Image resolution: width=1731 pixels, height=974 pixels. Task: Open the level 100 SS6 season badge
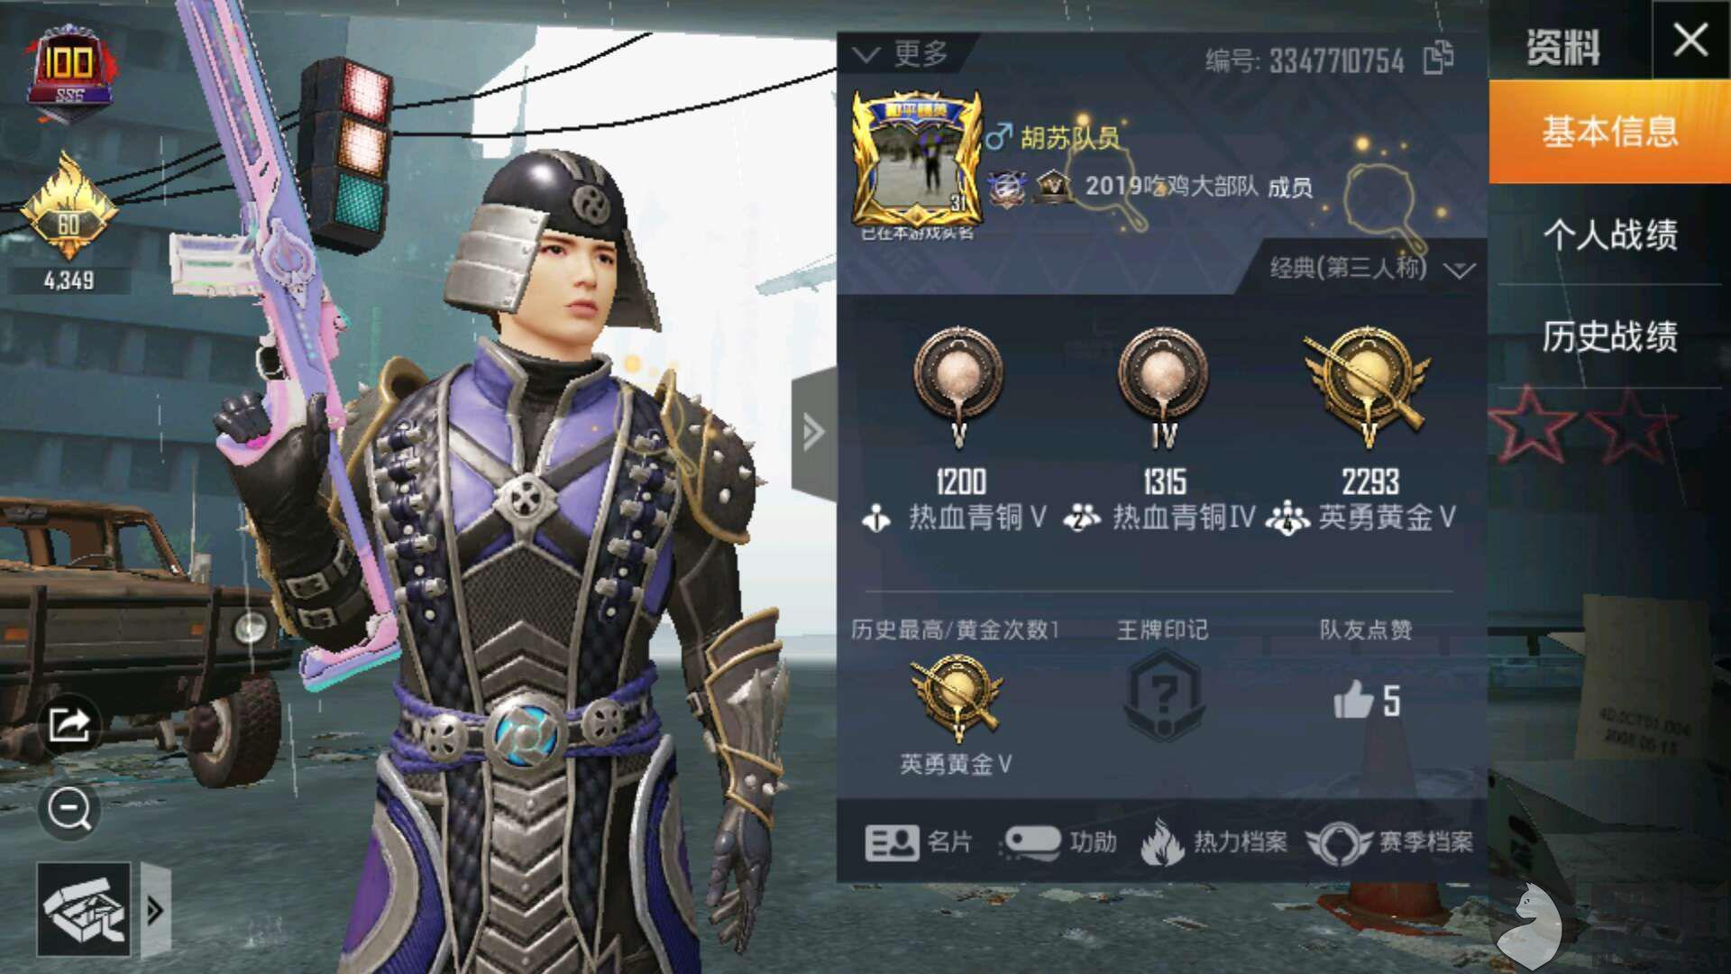pos(70,72)
